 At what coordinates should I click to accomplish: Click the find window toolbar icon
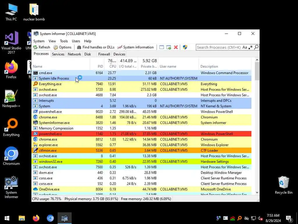point(162,47)
